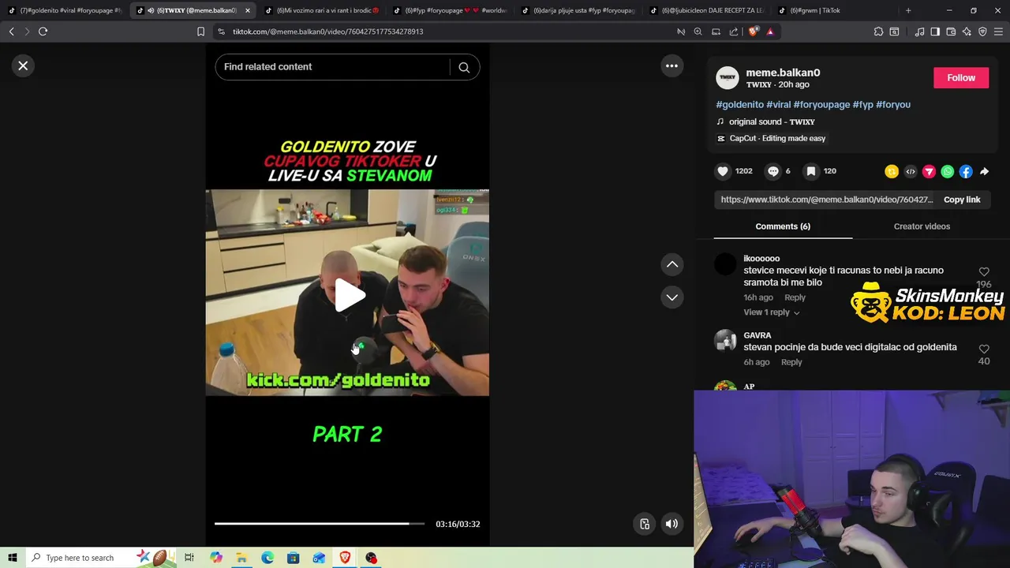Viewport: 1010px width, 568px height.
Task: Open GAVRA's profile avatar
Action: pos(725,341)
